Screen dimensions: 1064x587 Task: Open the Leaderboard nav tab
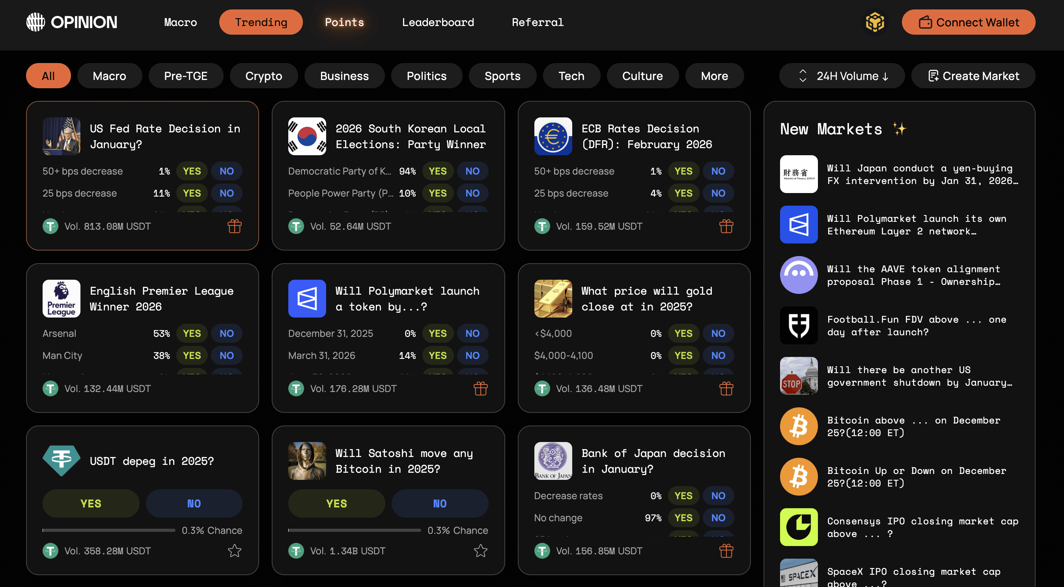(x=438, y=22)
